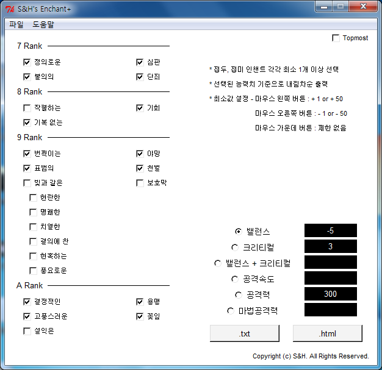The image size is (382, 370).
Task: Check the 풍요로운 checkbox
Action: (34, 271)
